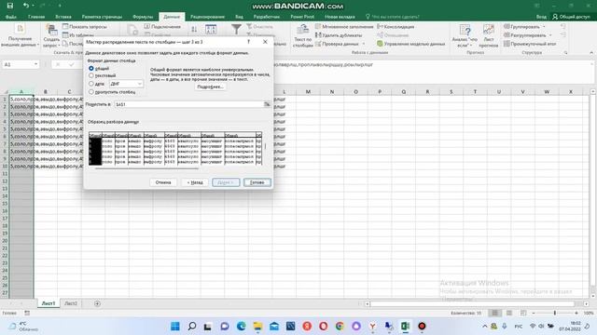Click the destination cell input field

[188, 104]
